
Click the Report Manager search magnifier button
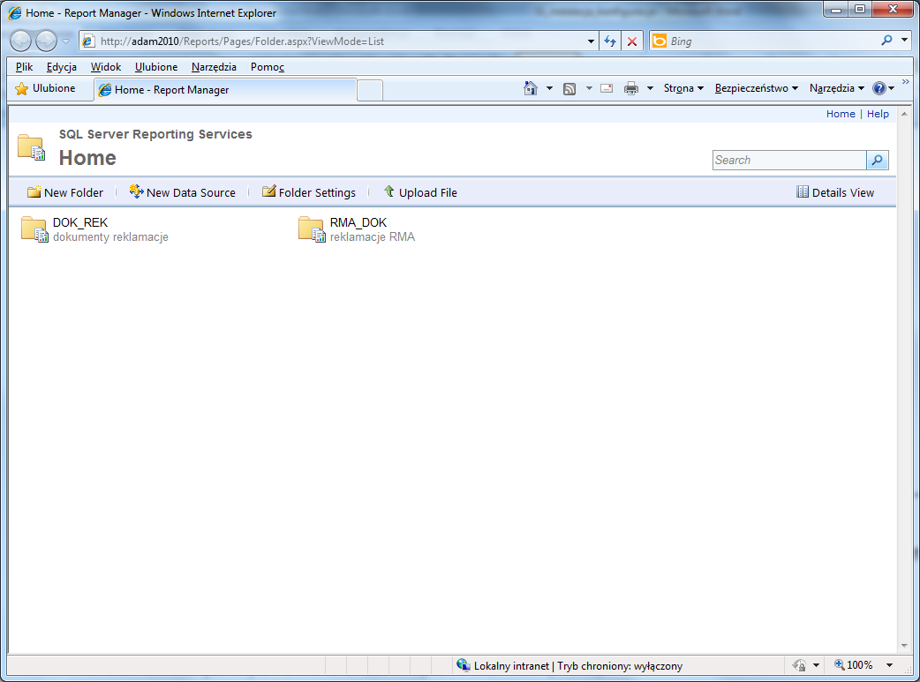point(877,160)
